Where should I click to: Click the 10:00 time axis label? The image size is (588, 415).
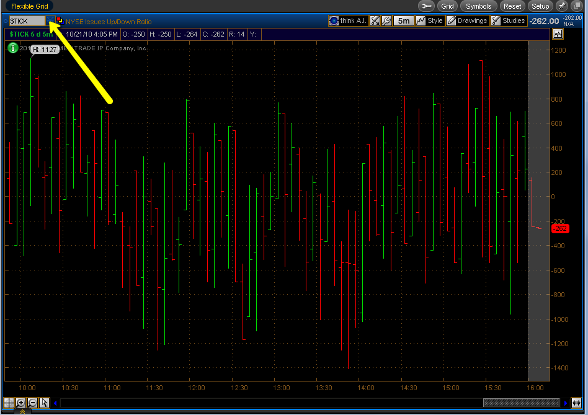click(x=27, y=388)
